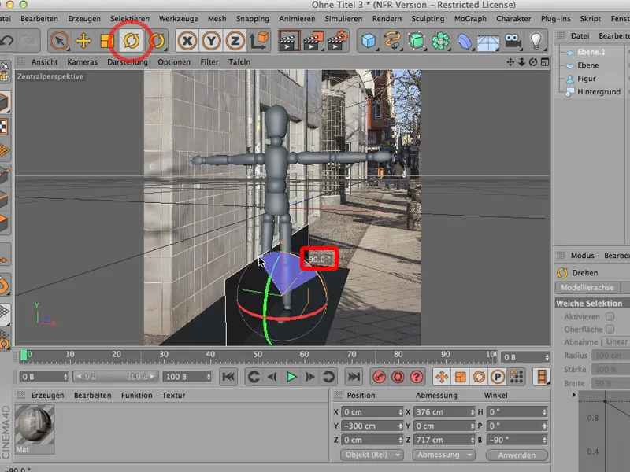The height and width of the screenshot is (472, 630).
Task: Step to the next frame
Action: [x=309, y=377]
